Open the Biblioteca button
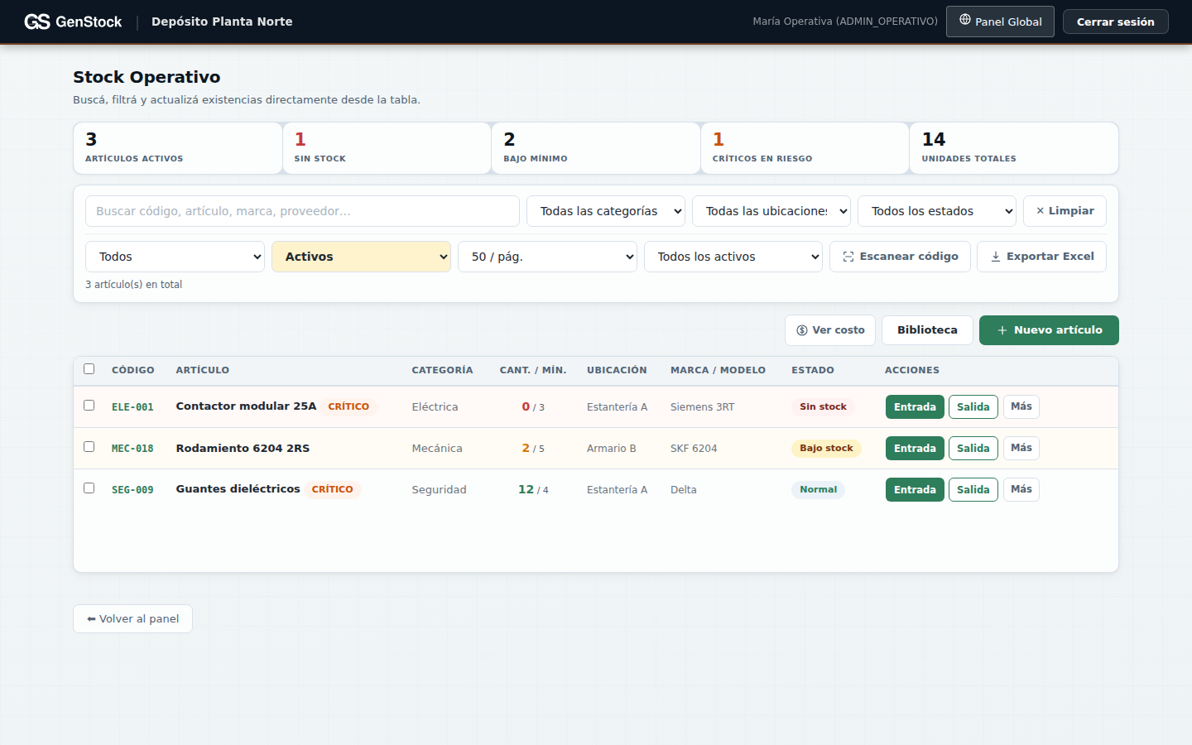 (x=927, y=330)
